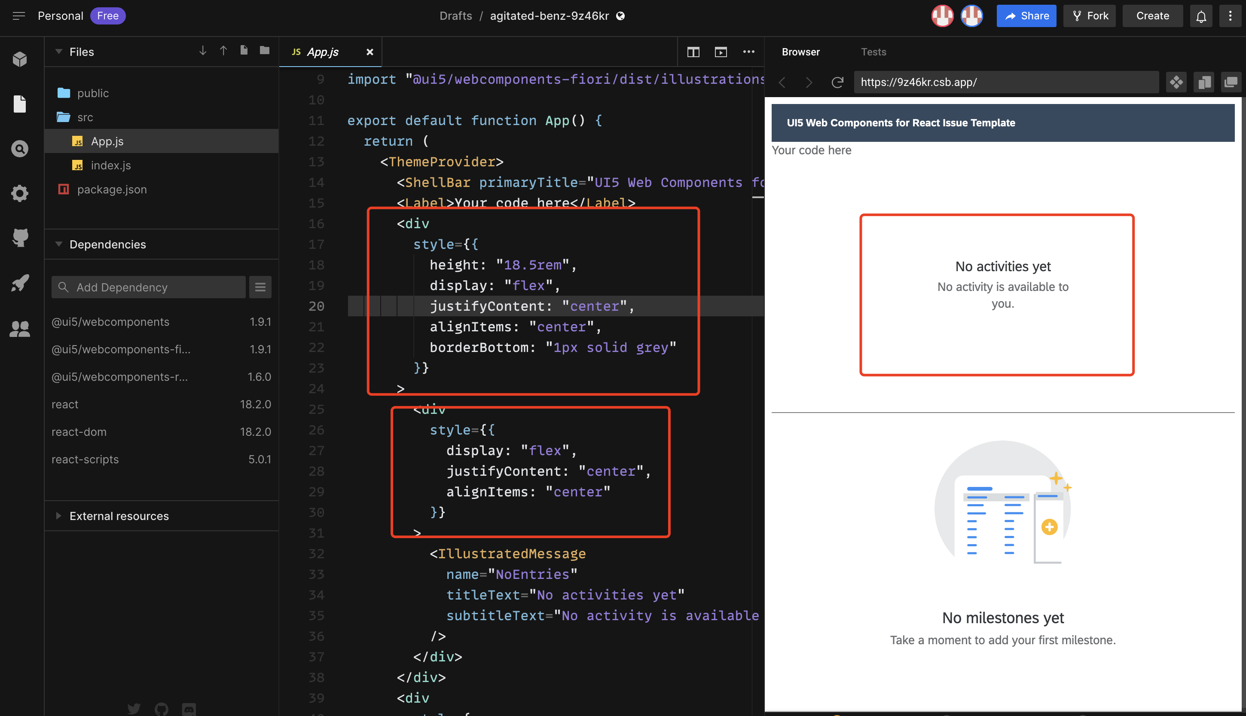Open the GitHub panel from the sidebar

click(x=20, y=238)
